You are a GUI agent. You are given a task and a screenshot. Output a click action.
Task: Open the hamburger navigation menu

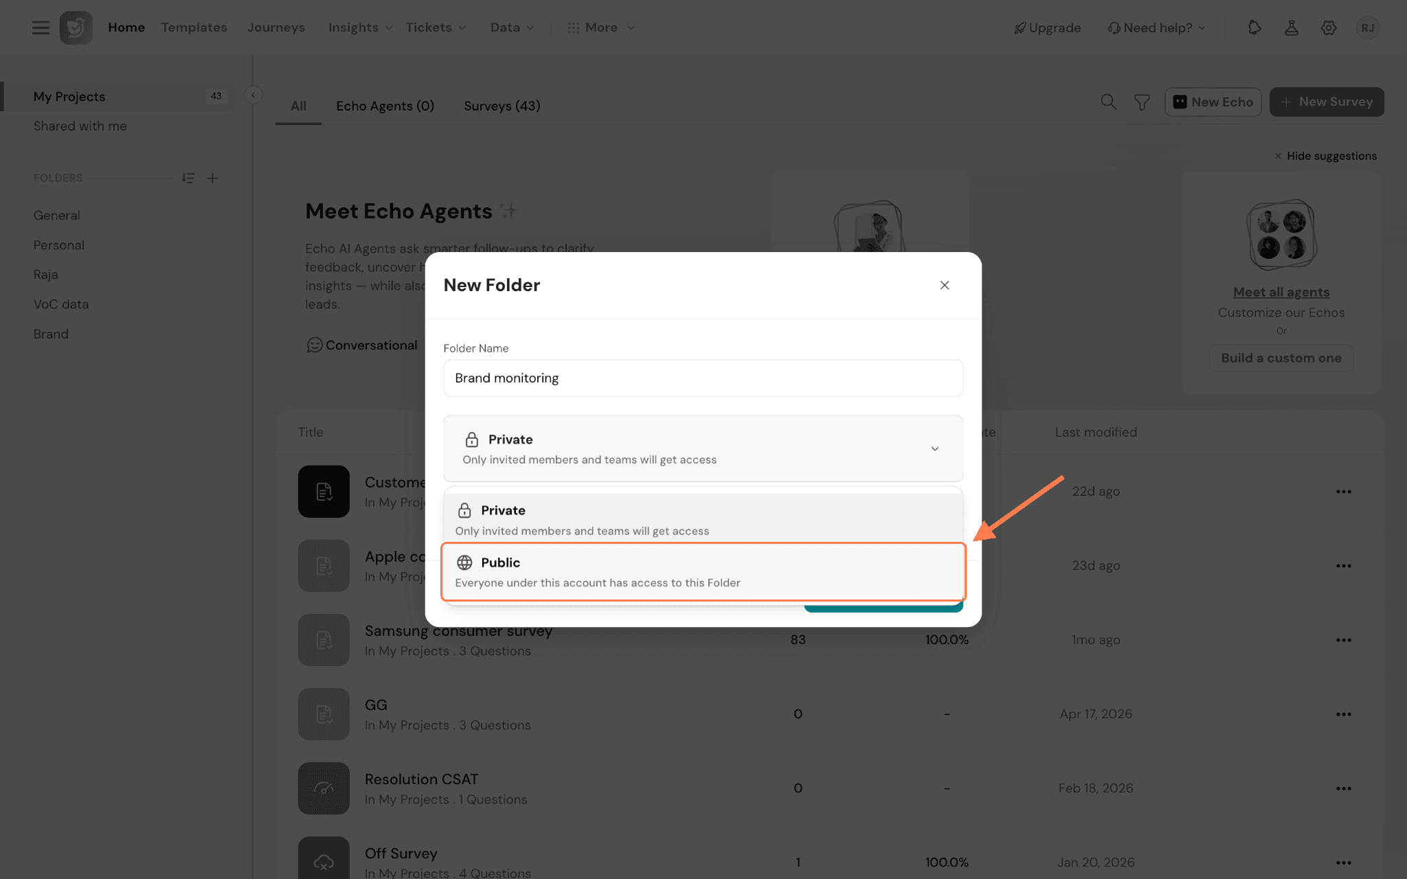[41, 27]
